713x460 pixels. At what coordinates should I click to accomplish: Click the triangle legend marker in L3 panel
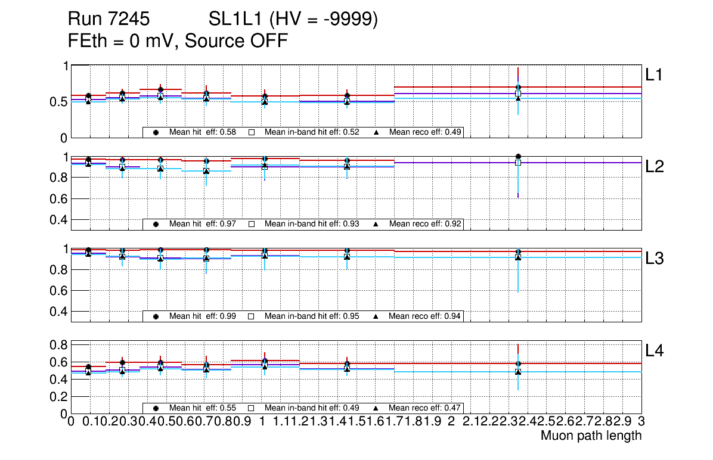pyautogui.click(x=376, y=316)
